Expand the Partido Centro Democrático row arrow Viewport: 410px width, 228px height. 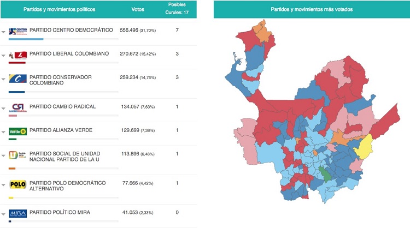click(x=4, y=32)
